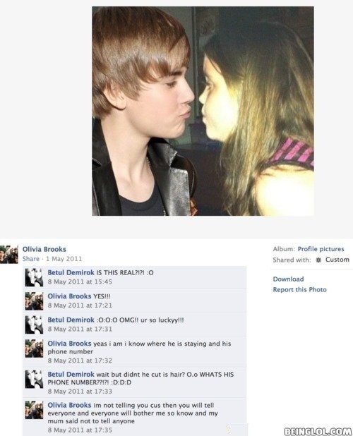Open Betul Demirok's name in the 'WHATS HIS PHONE NUMBER' comment
This screenshot has width=353, height=436.
click(x=71, y=375)
